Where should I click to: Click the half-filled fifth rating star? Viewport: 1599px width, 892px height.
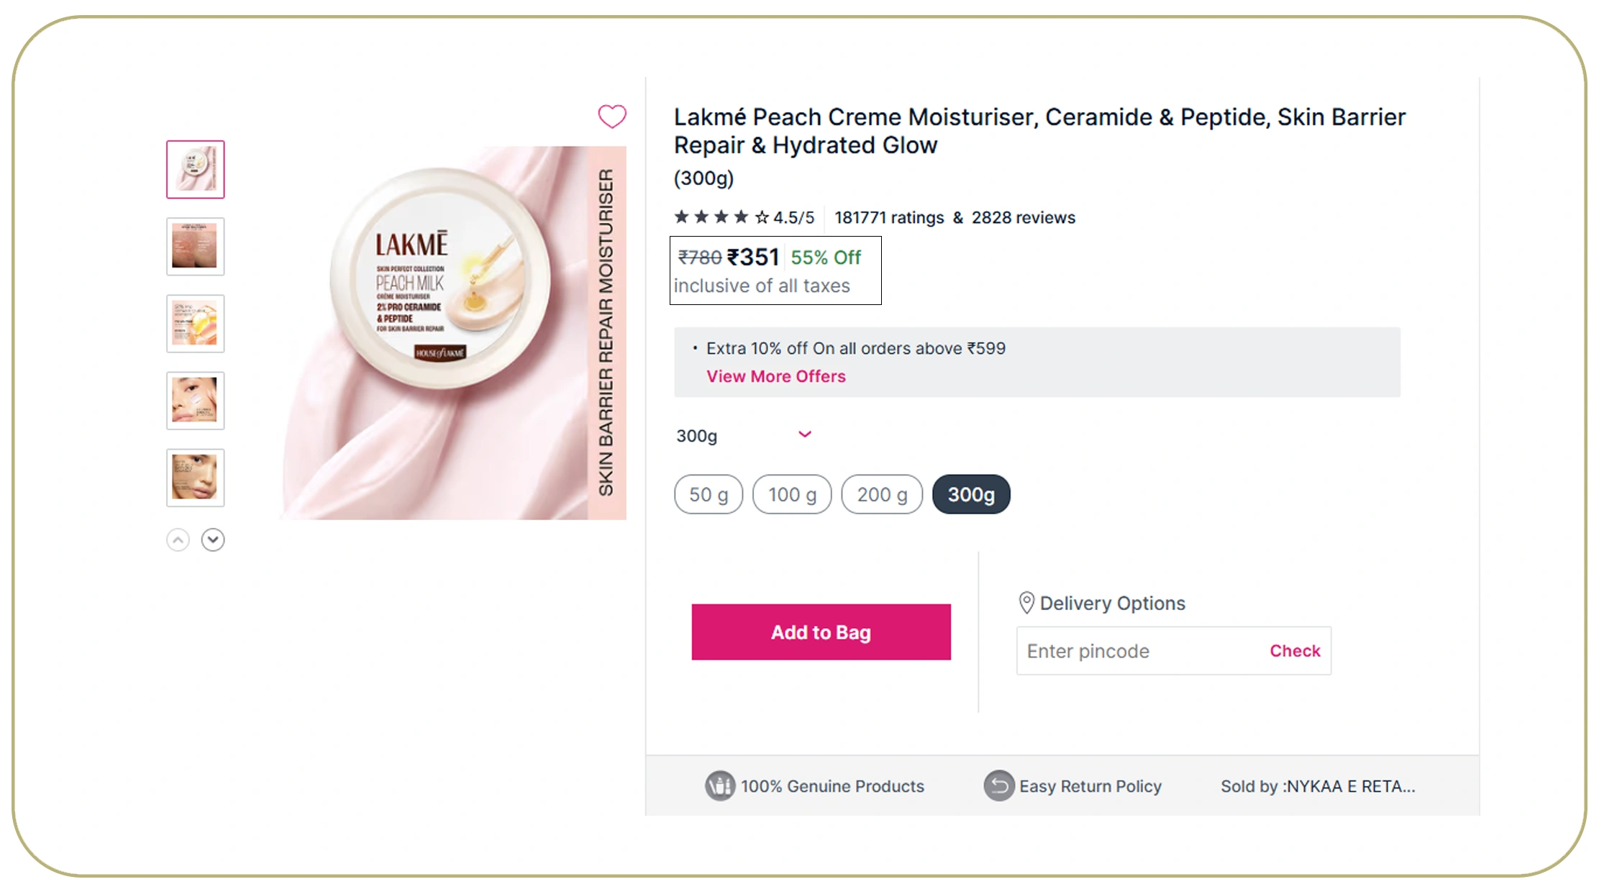762,216
